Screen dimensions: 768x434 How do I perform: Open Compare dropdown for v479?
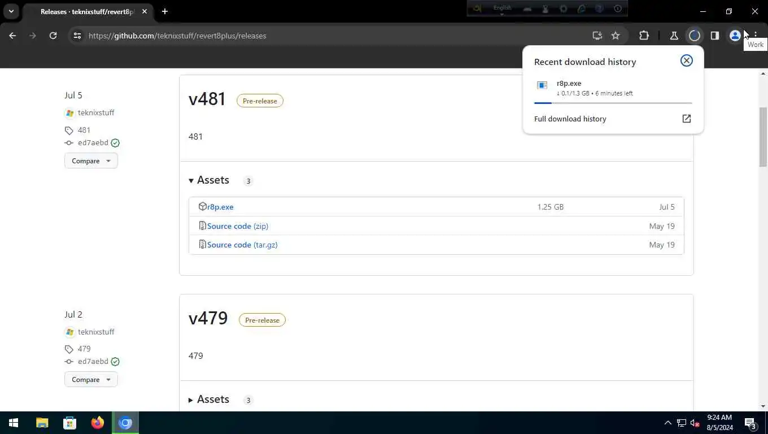pos(91,380)
